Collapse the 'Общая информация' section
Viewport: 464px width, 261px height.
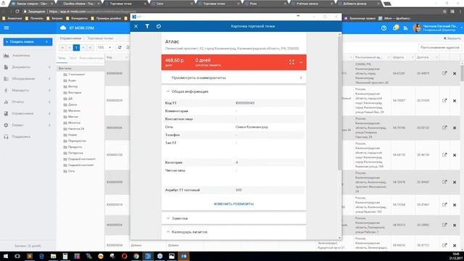pos(167,91)
